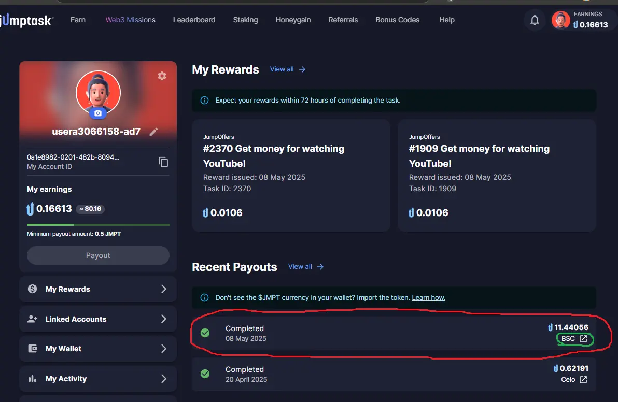This screenshot has height=402, width=618.
Task: Open BSC payout external link icon
Action: (583, 339)
